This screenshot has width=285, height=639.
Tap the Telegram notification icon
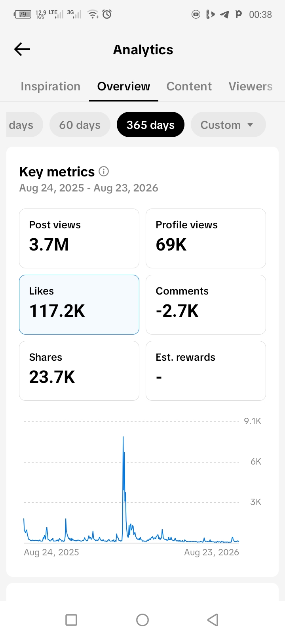point(224,15)
